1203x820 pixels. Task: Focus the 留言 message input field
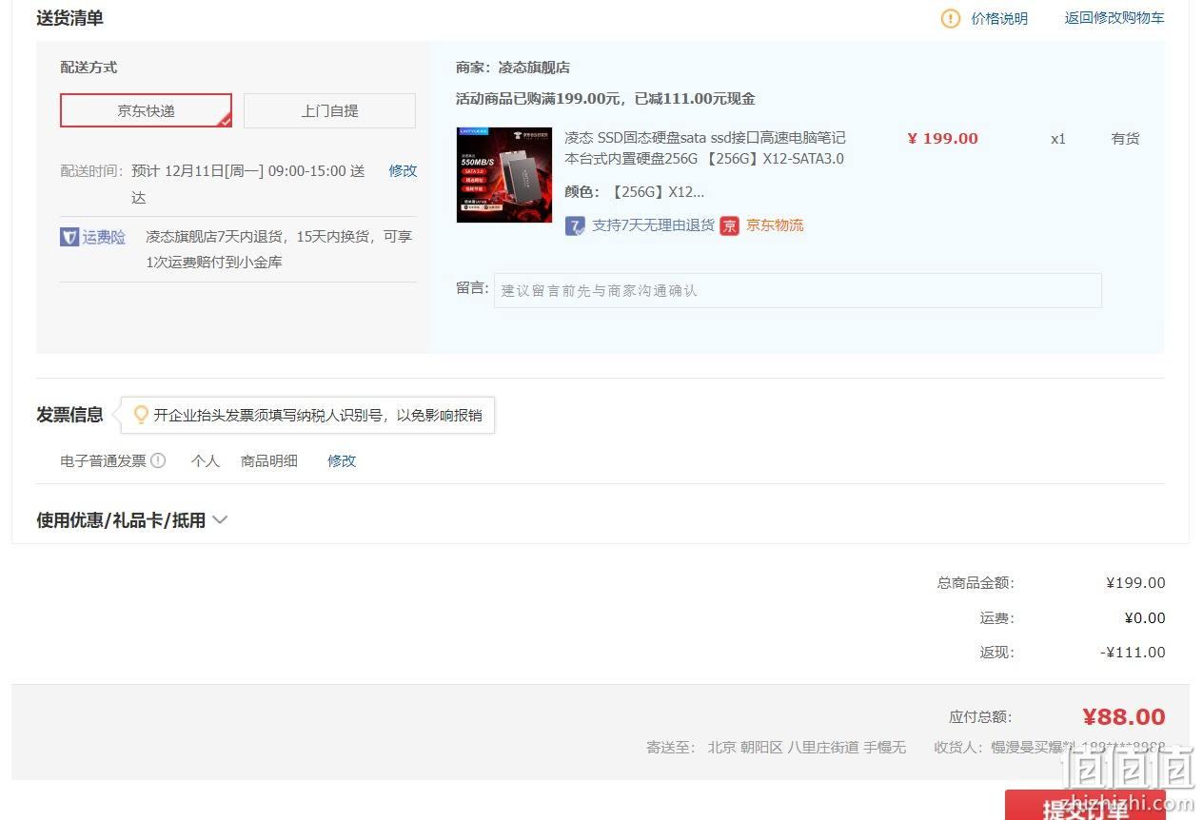click(798, 290)
